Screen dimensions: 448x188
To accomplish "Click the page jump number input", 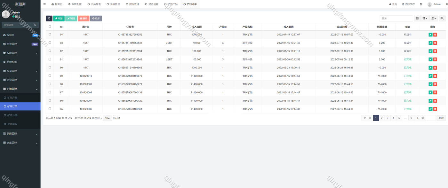I will click(x=431, y=118).
